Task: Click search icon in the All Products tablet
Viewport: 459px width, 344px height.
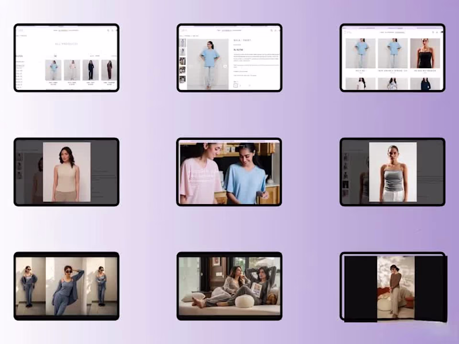Action: [x=108, y=30]
